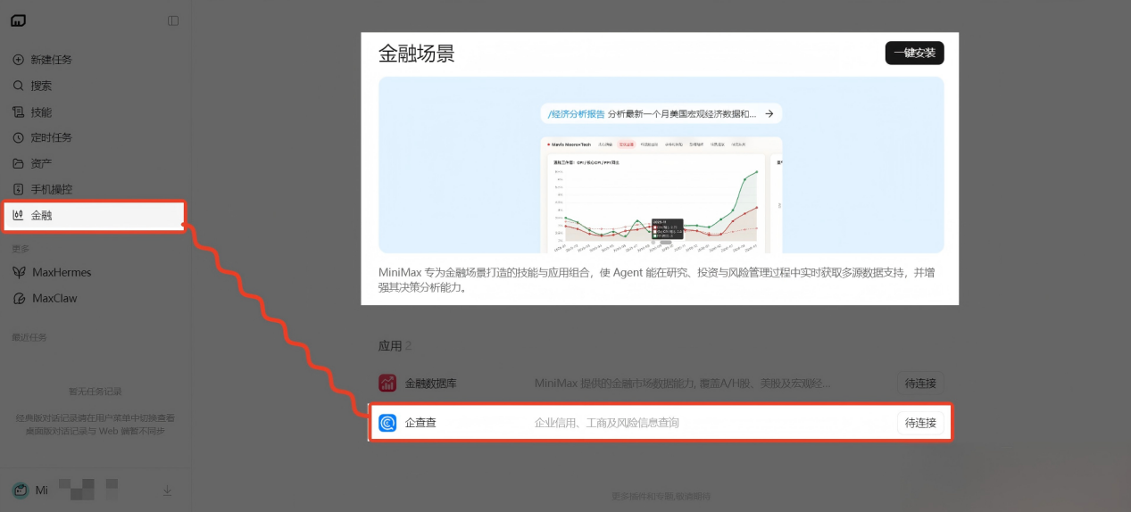1131x512 pixels.
Task: Open the economic chart preview image
Action: click(661, 194)
